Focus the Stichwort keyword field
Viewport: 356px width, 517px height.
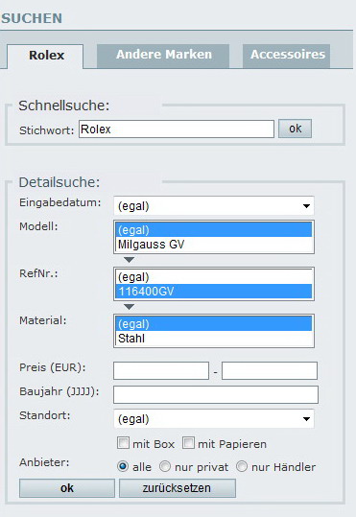[177, 129]
